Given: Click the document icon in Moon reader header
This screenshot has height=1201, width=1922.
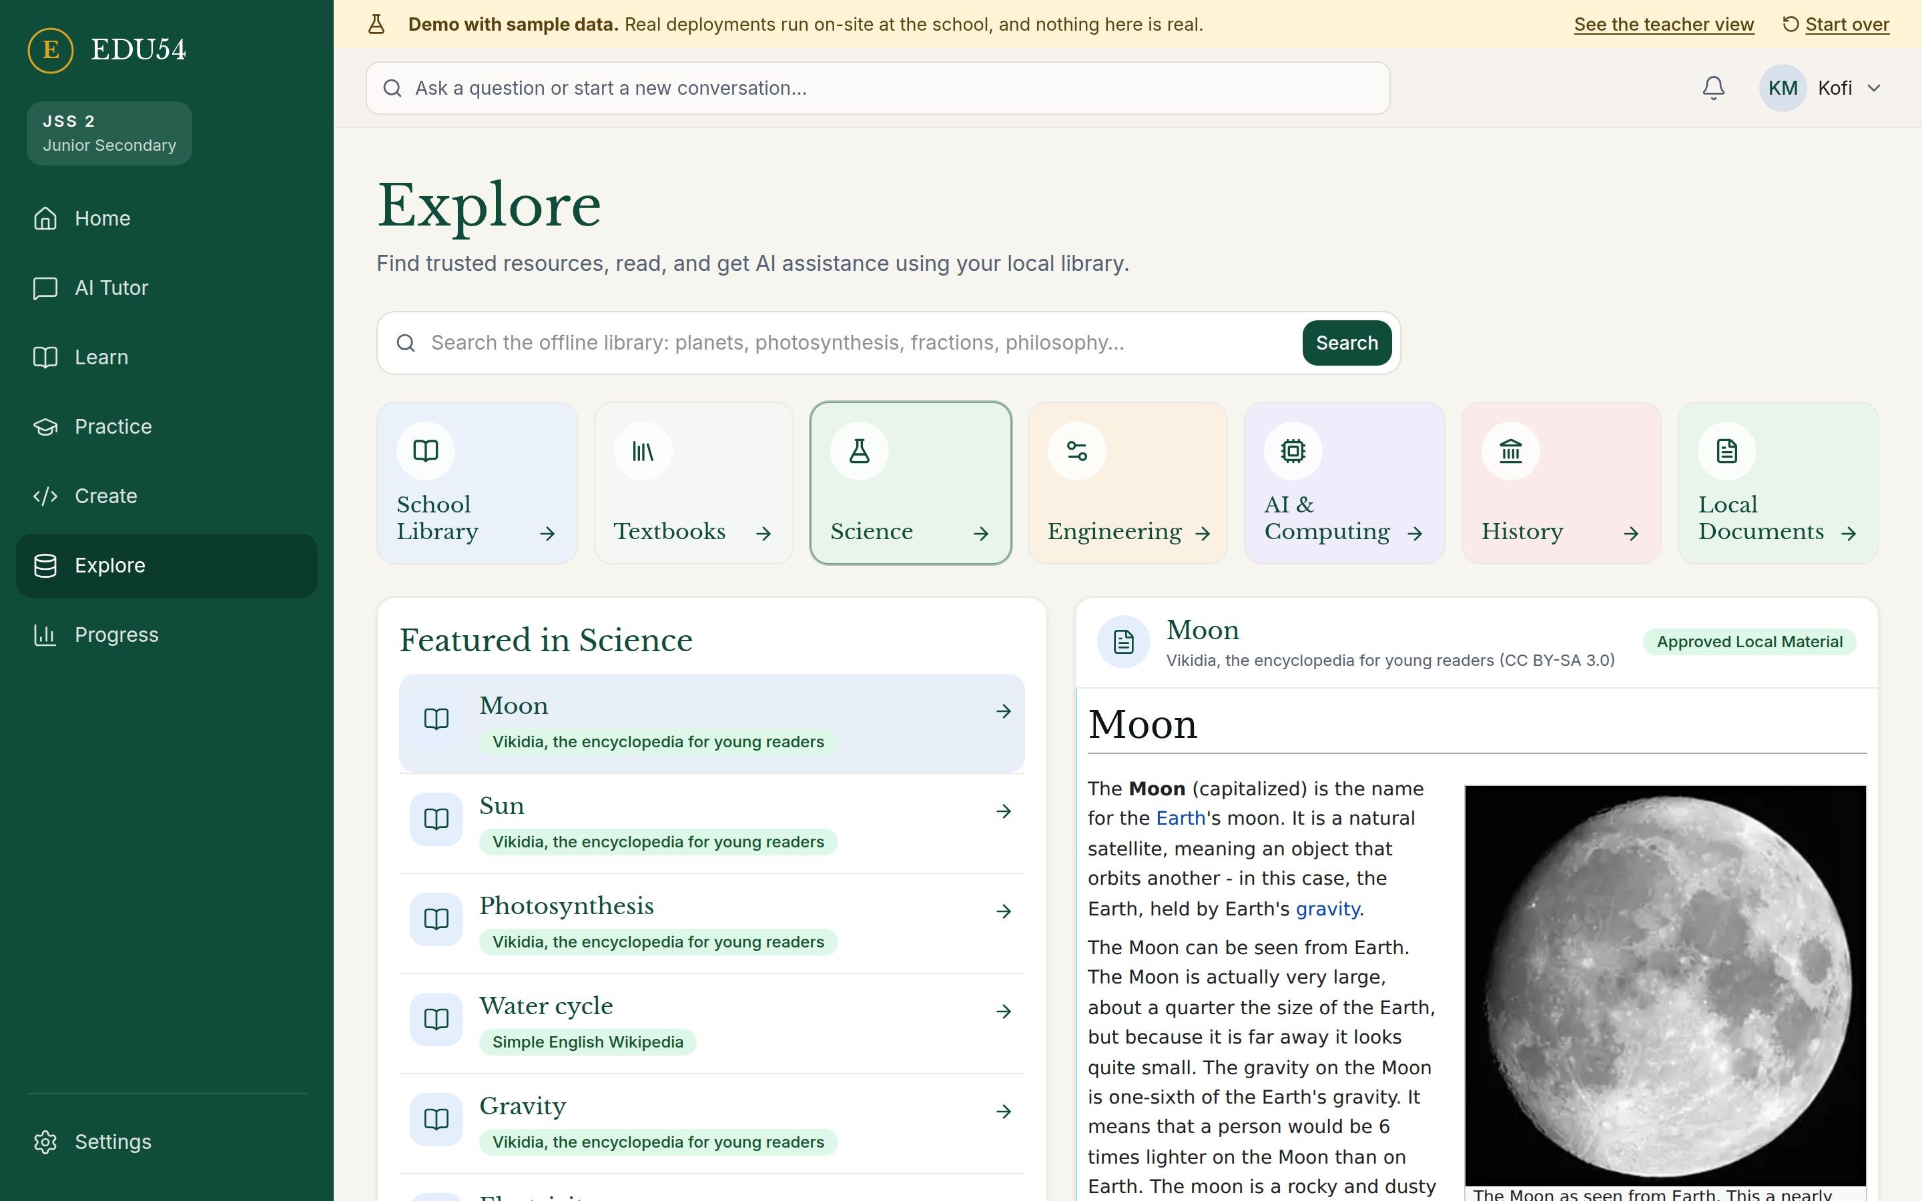Looking at the screenshot, I should (x=1123, y=642).
